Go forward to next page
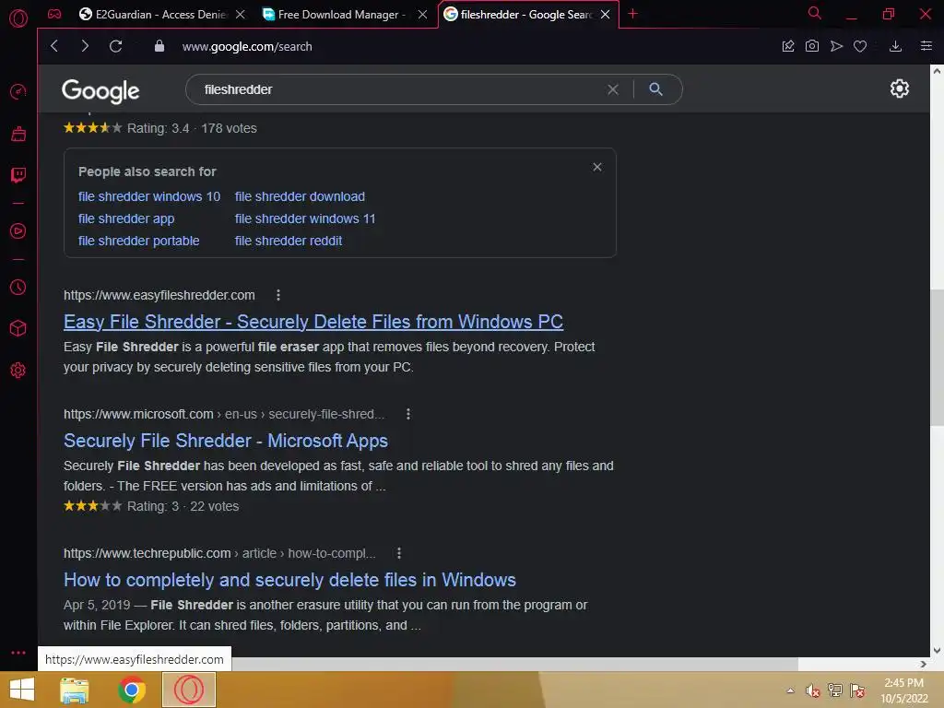The image size is (944, 708). tap(85, 46)
